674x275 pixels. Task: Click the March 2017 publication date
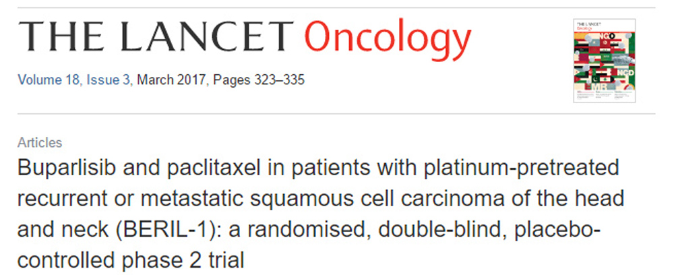[x=173, y=80]
